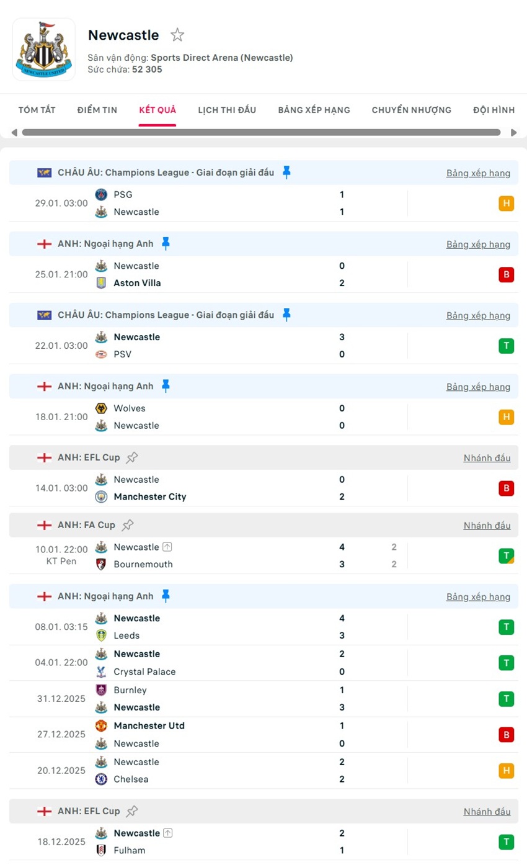
Task: Open the Nhánh đấu bracket for FA Cup
Action: [487, 524]
